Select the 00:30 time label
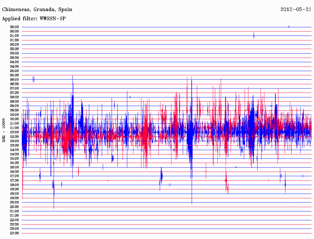The image size is (314, 239). pyautogui.click(x=14, y=32)
